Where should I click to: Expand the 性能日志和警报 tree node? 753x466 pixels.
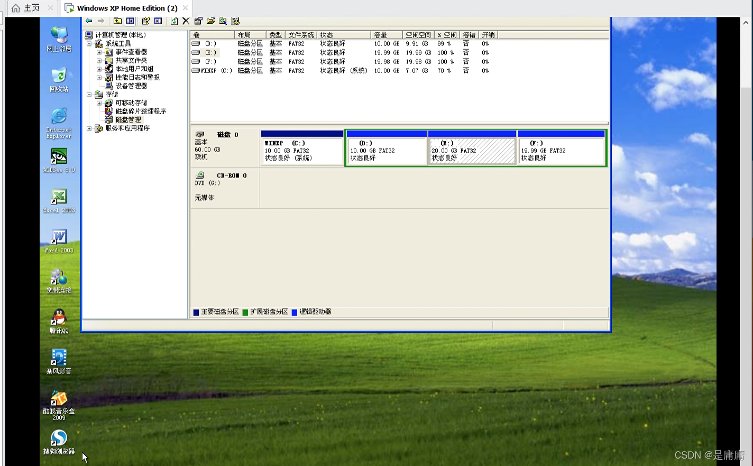coord(99,78)
